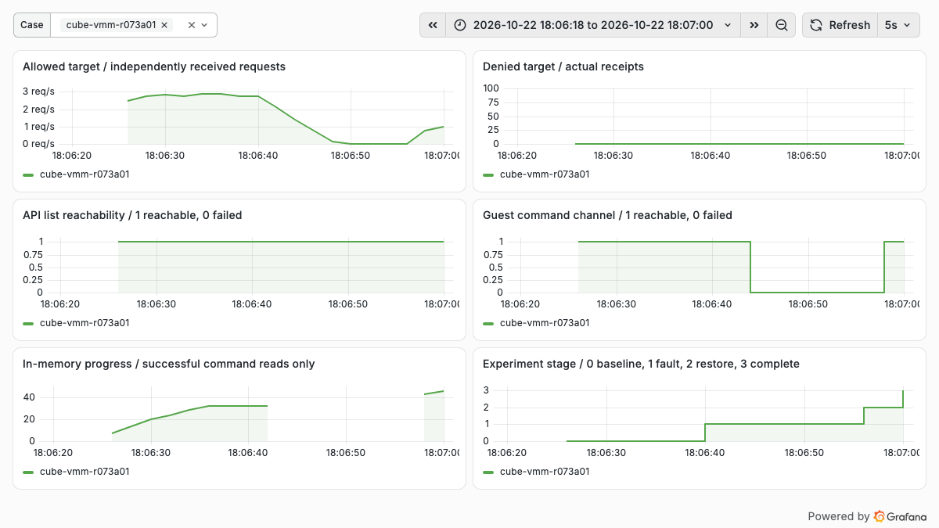939x528 pixels.
Task: Click the 100 axis label in Denied target panel
Action: click(491, 88)
